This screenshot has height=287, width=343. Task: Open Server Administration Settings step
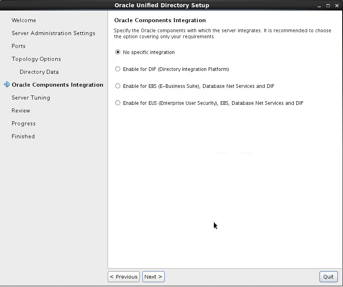[x=53, y=33]
